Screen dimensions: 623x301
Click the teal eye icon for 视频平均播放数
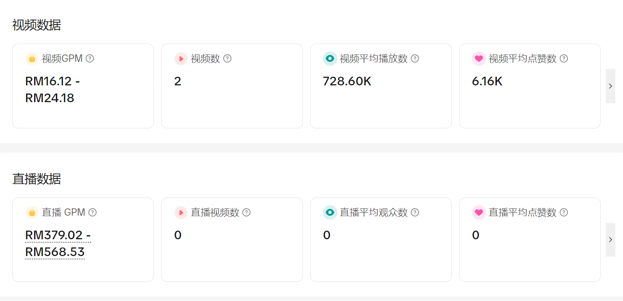pyautogui.click(x=330, y=59)
